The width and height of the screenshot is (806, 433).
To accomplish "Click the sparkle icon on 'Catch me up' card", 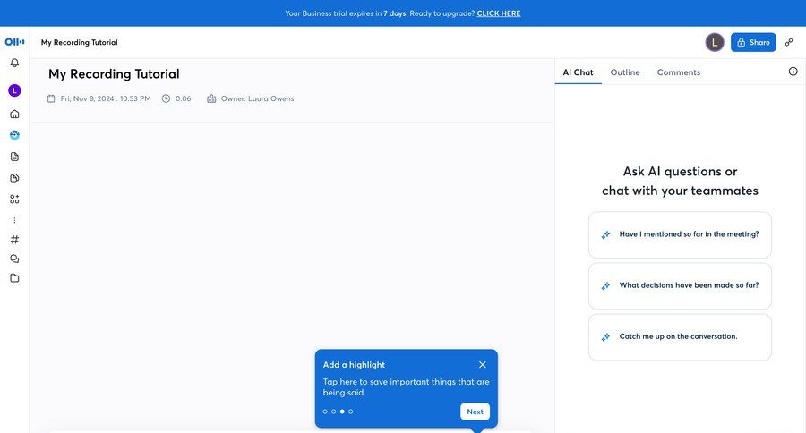I will tap(605, 337).
